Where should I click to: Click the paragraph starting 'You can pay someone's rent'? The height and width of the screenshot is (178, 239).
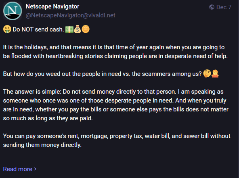coord(117,140)
